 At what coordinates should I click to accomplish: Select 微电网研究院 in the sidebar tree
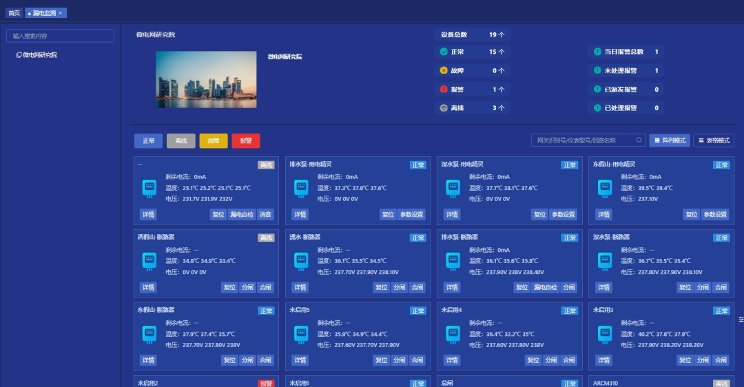40,55
